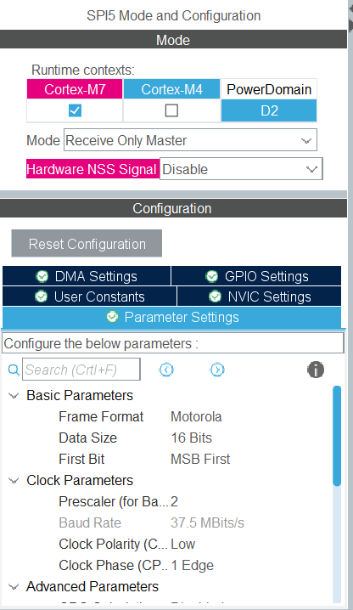Switch to the Parameter Settings tab
The height and width of the screenshot is (610, 353).
(172, 317)
